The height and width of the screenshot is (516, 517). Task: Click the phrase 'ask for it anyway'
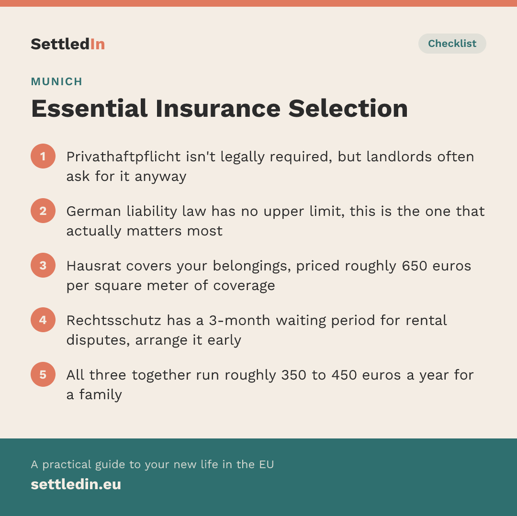tap(126, 177)
